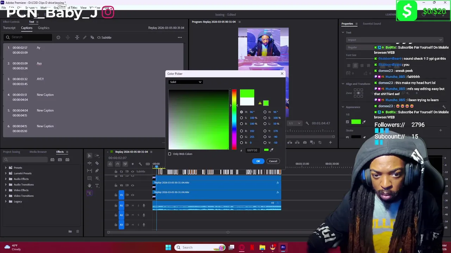Confirm the color with the OK button
Screen dimensions: 451x253
(x=258, y=161)
